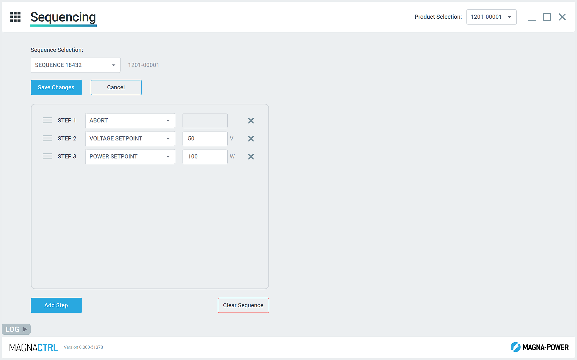Click the power value field showing 100

click(x=205, y=156)
